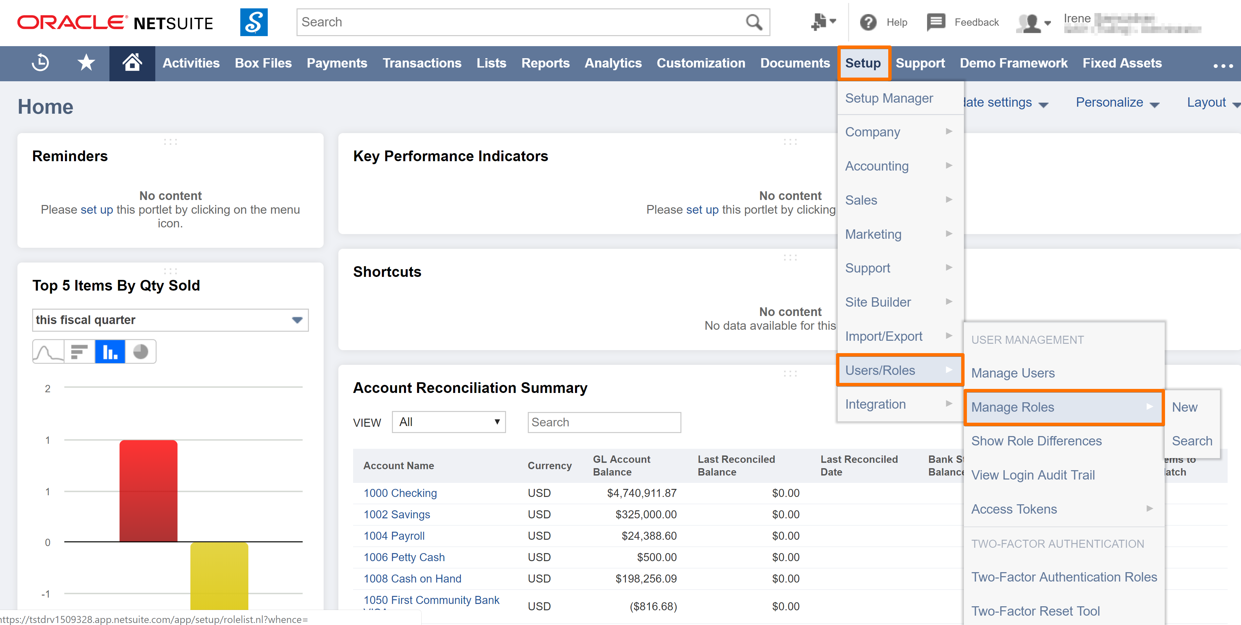This screenshot has width=1241, height=625.
Task: Select Users/Roles in Setup menu
Action: pyautogui.click(x=900, y=370)
